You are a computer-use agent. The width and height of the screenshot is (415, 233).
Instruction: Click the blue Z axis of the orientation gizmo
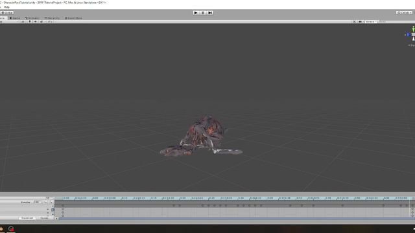click(x=409, y=34)
